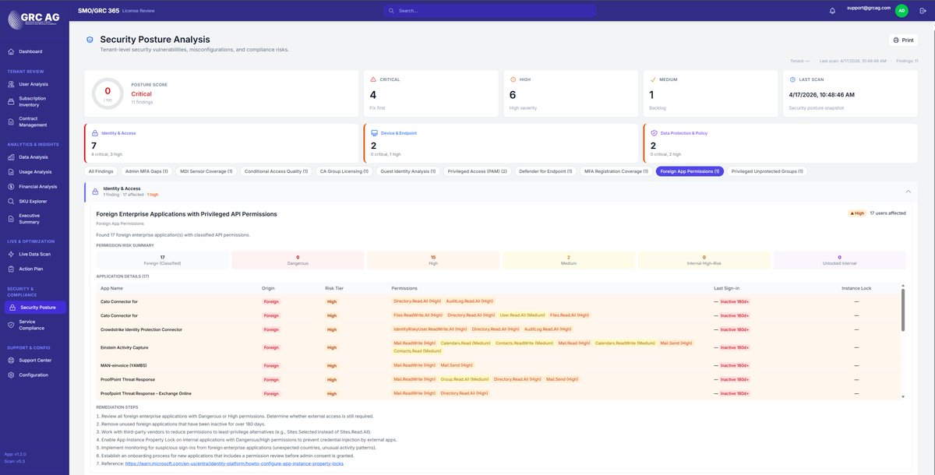Filter by Guest Identity Analysis
Viewport: 935px width, 475px height.
tap(408, 171)
